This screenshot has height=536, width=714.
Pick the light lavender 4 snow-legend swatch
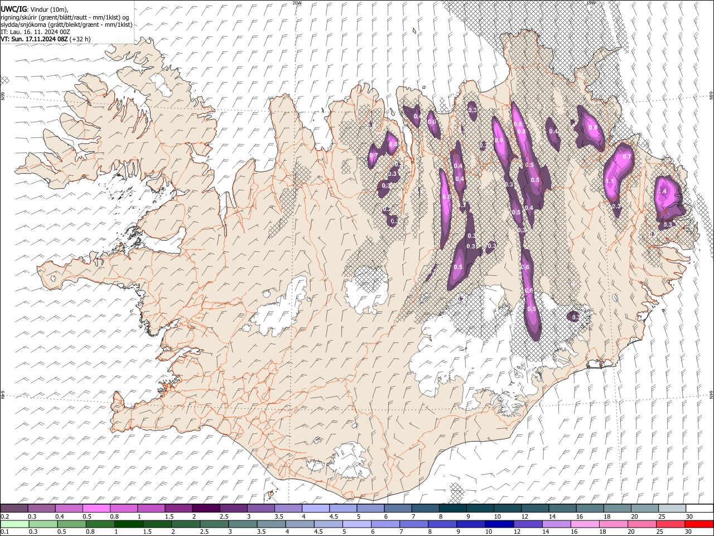pyautogui.click(x=315, y=509)
